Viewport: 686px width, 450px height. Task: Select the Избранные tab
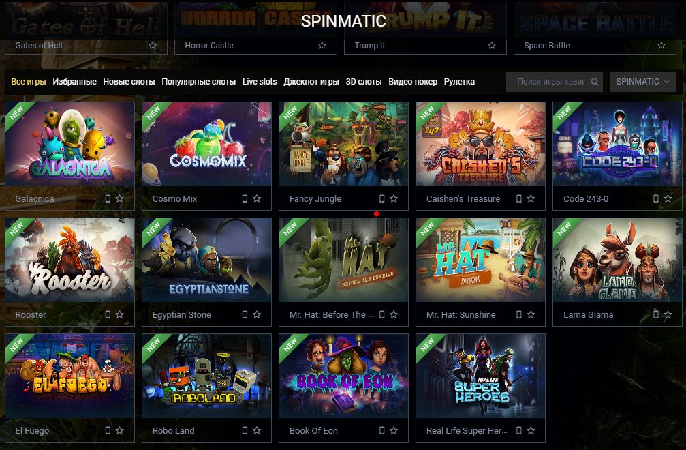74,82
